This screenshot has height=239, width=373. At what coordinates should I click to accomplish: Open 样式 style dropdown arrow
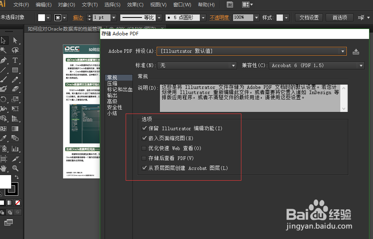click(286, 17)
